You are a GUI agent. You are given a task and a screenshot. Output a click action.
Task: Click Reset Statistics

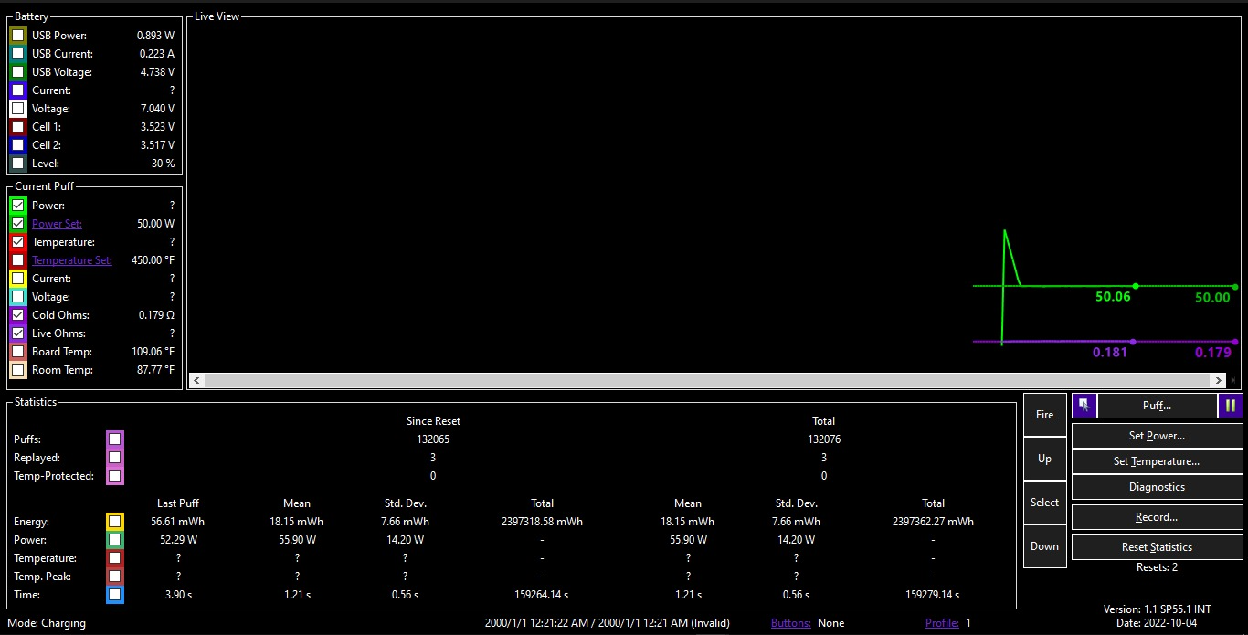click(1157, 547)
